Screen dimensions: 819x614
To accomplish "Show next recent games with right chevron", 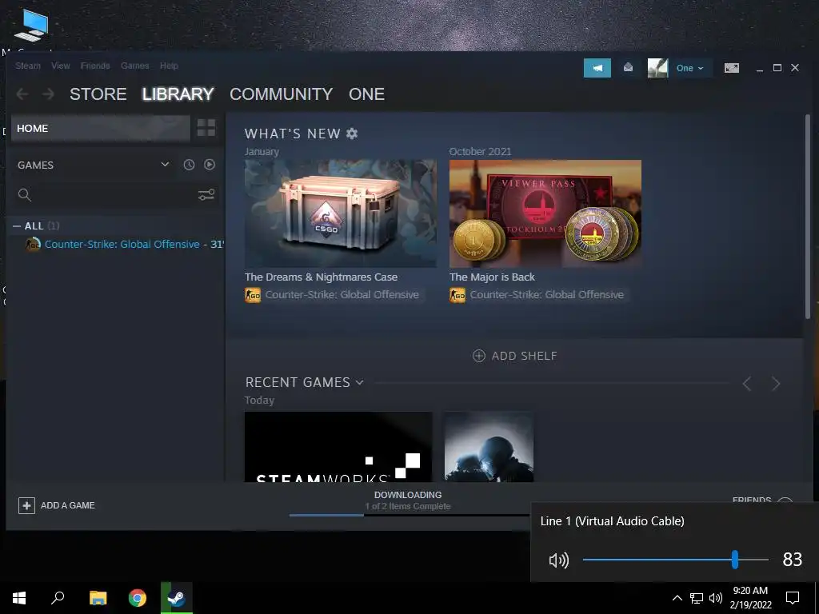I will 776,384.
